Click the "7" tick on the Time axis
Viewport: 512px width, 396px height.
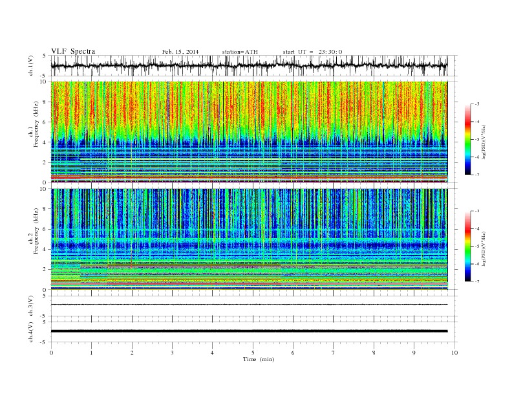click(x=334, y=353)
